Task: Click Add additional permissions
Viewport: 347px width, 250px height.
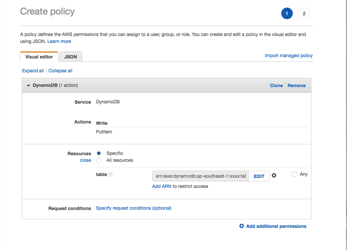Action: pyautogui.click(x=276, y=226)
